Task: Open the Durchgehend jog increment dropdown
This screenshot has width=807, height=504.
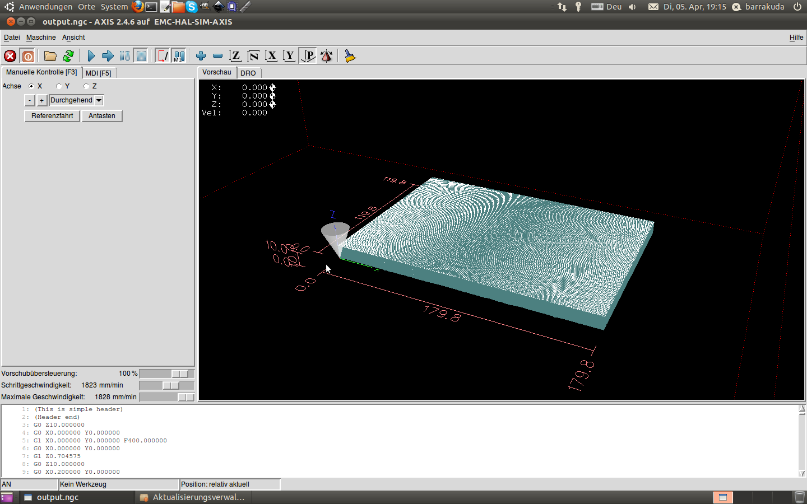Action: [99, 100]
